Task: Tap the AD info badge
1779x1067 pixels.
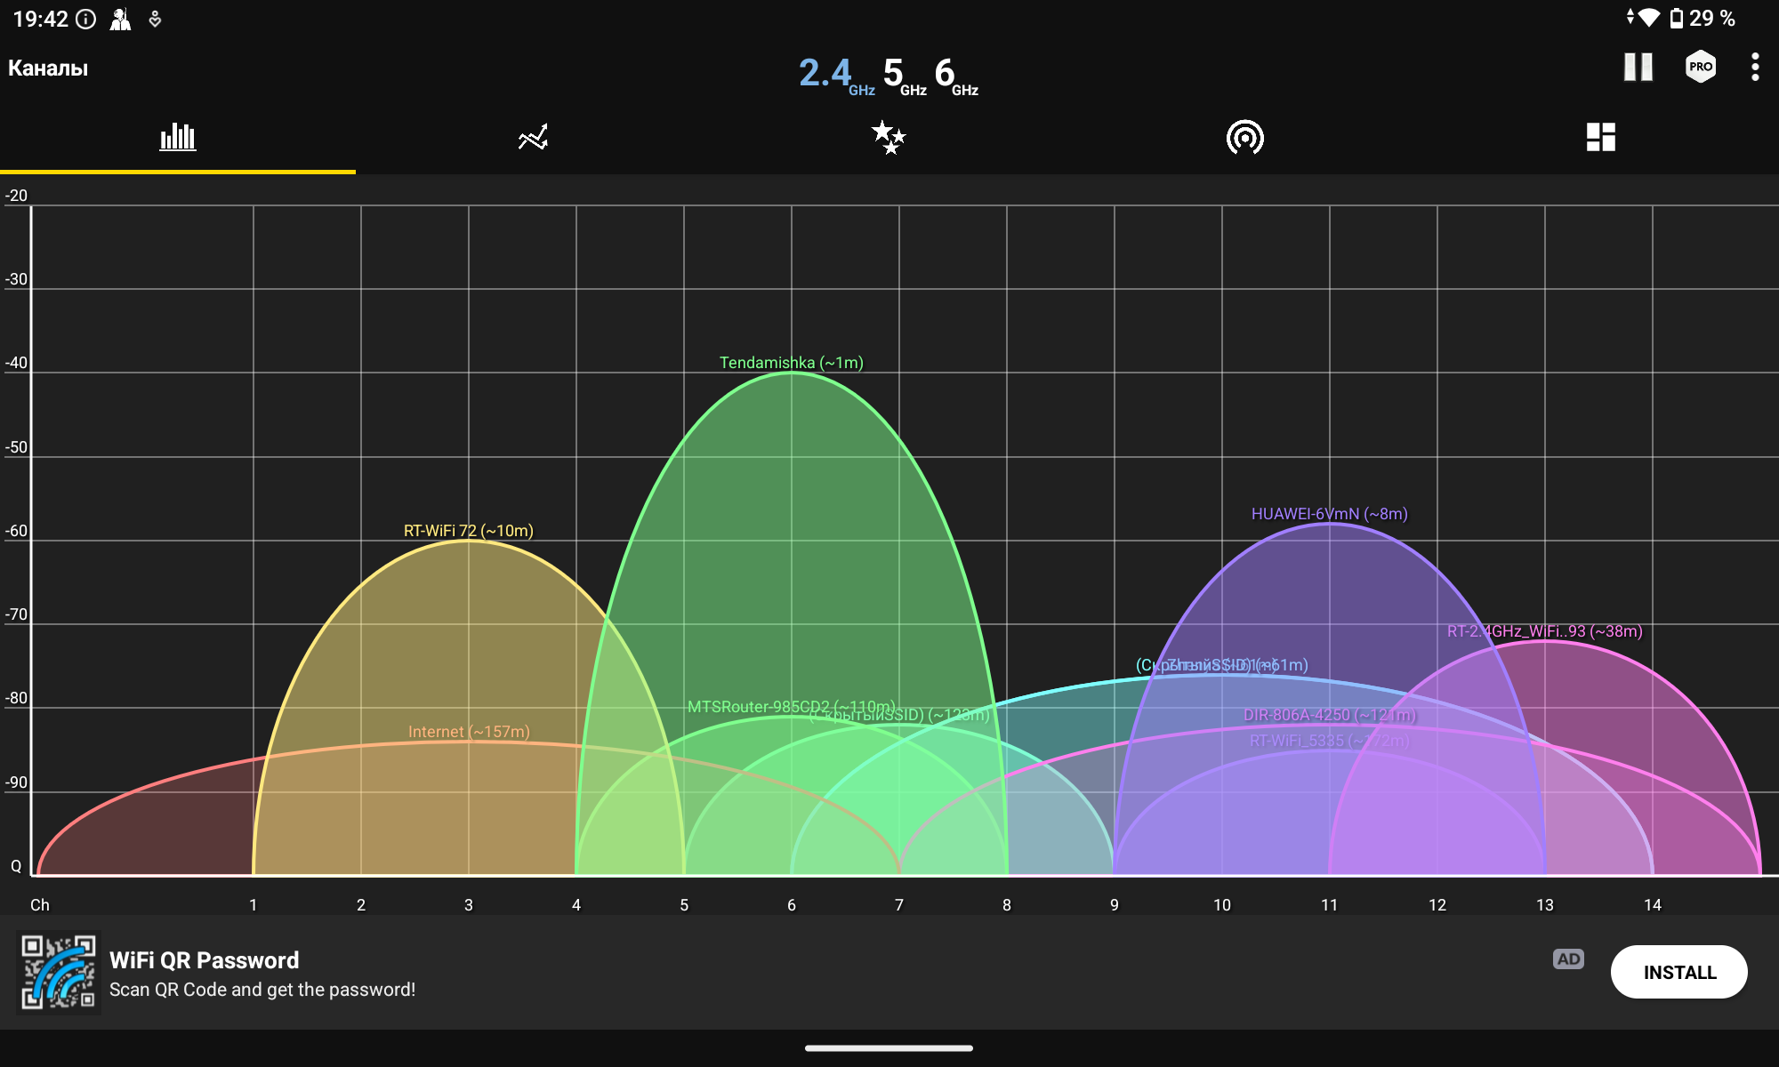Action: 1568,959
